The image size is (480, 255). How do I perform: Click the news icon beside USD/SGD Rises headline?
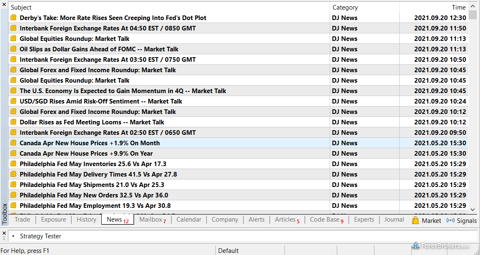pos(13,101)
